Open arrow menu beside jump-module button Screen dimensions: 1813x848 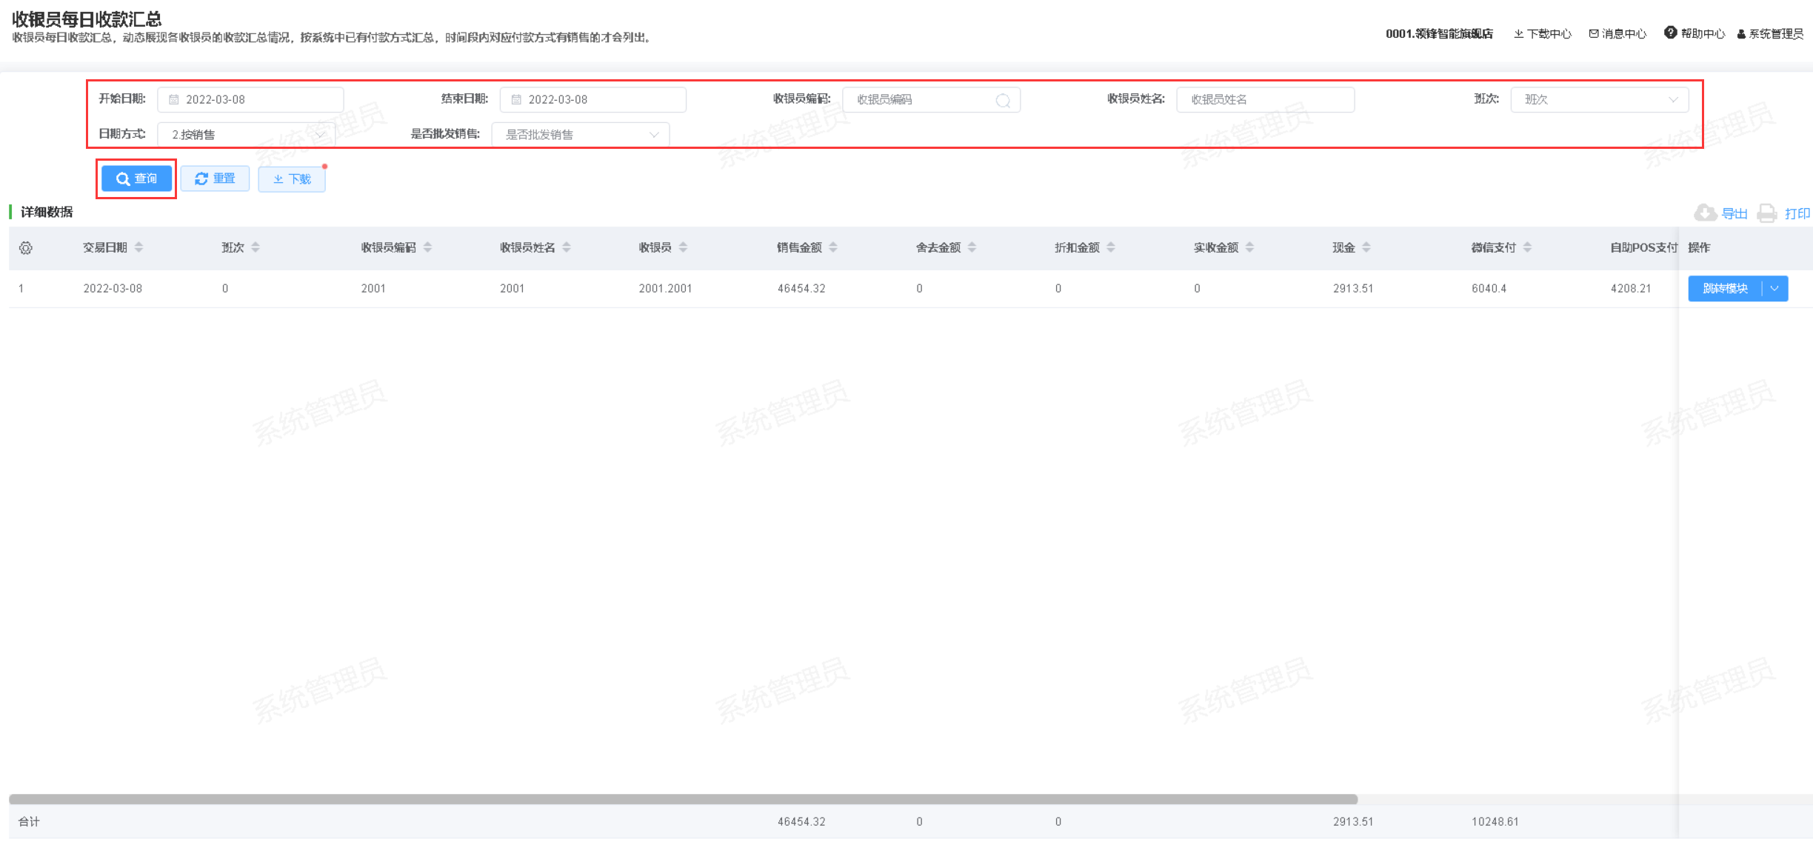1774,289
